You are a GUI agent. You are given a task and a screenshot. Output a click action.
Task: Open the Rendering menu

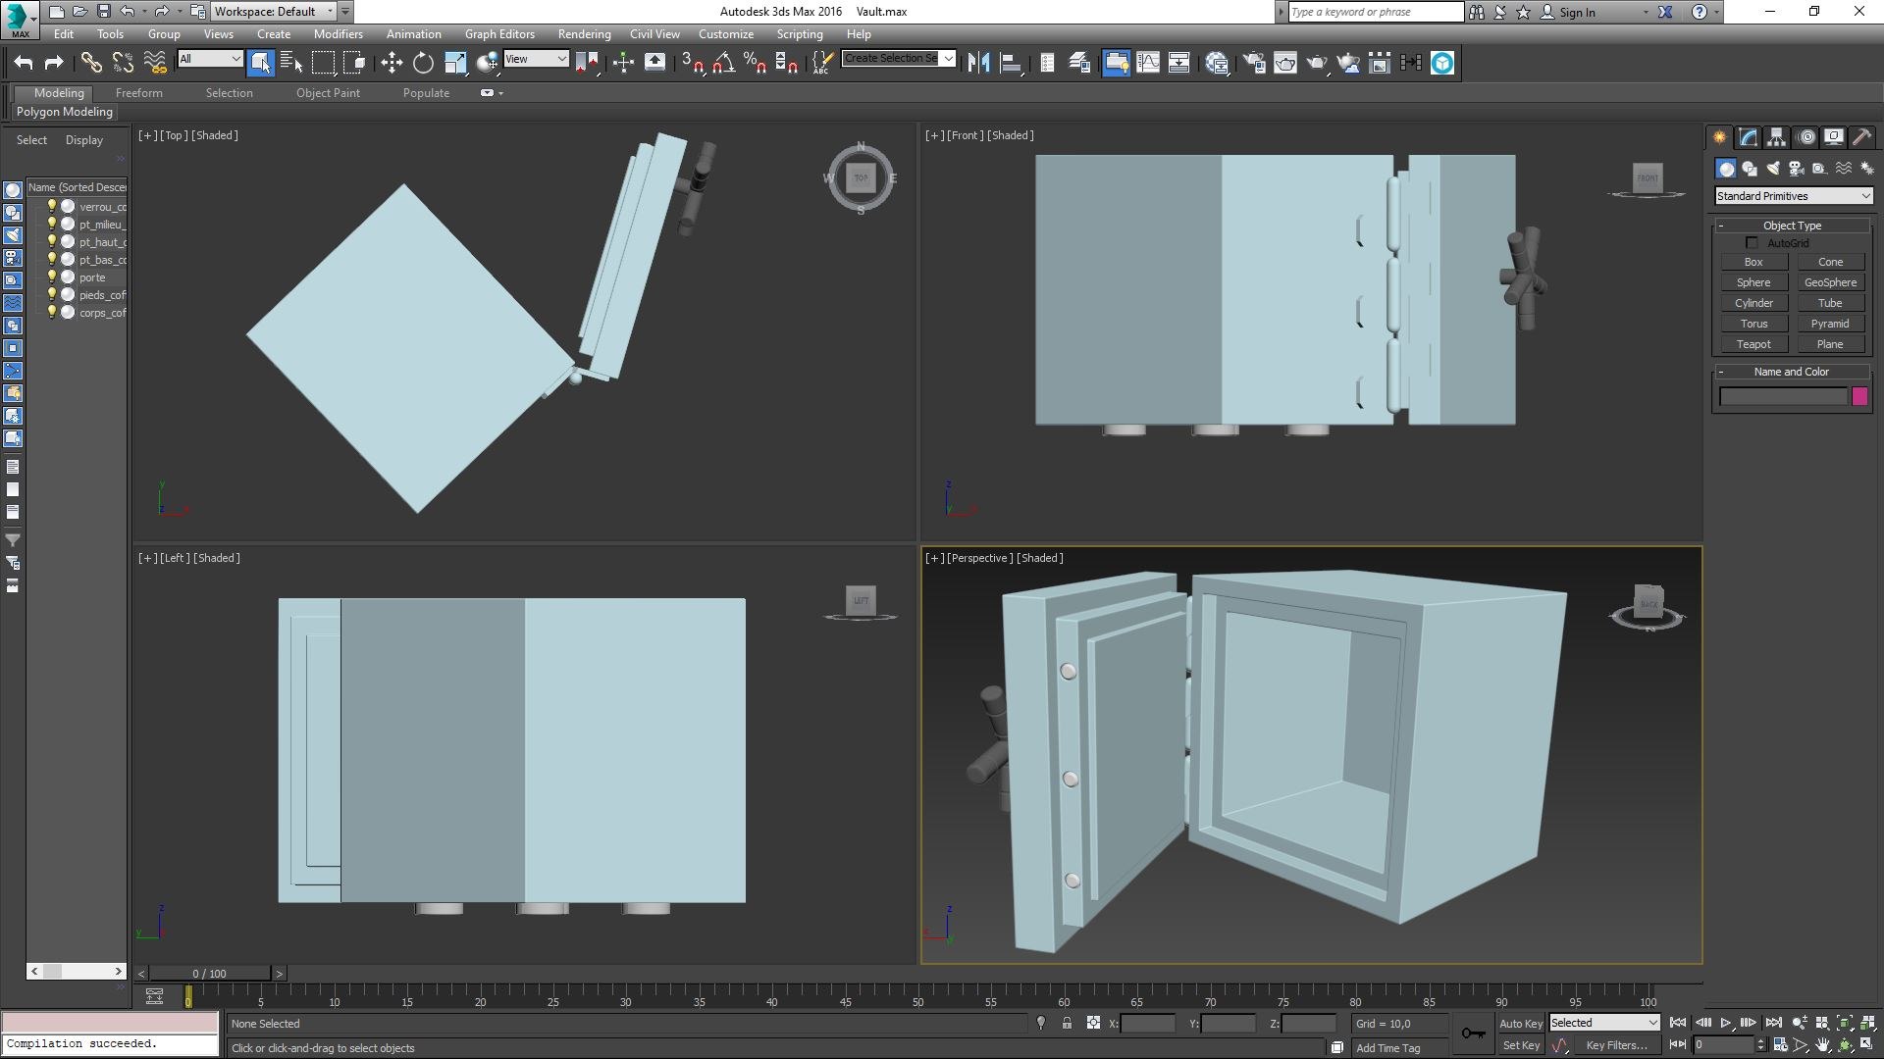584,34
